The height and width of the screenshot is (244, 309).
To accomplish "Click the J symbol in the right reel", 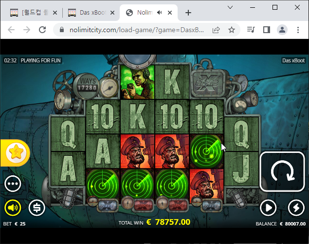I will 241,169.
